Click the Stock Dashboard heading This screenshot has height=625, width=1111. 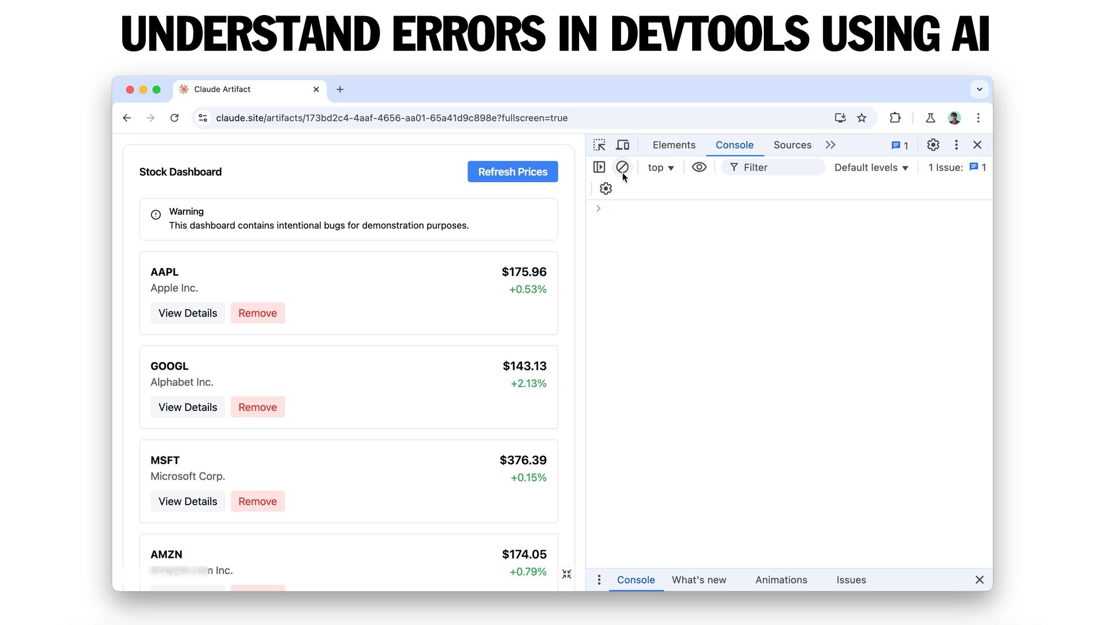pyautogui.click(x=181, y=172)
